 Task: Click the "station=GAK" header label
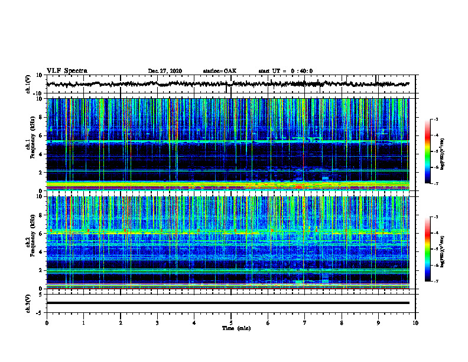pyautogui.click(x=220, y=71)
